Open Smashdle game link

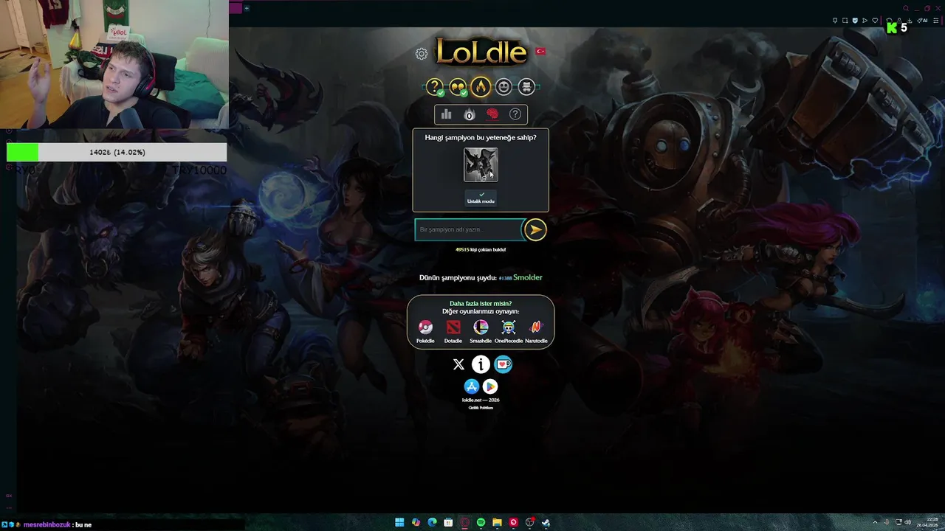(481, 330)
